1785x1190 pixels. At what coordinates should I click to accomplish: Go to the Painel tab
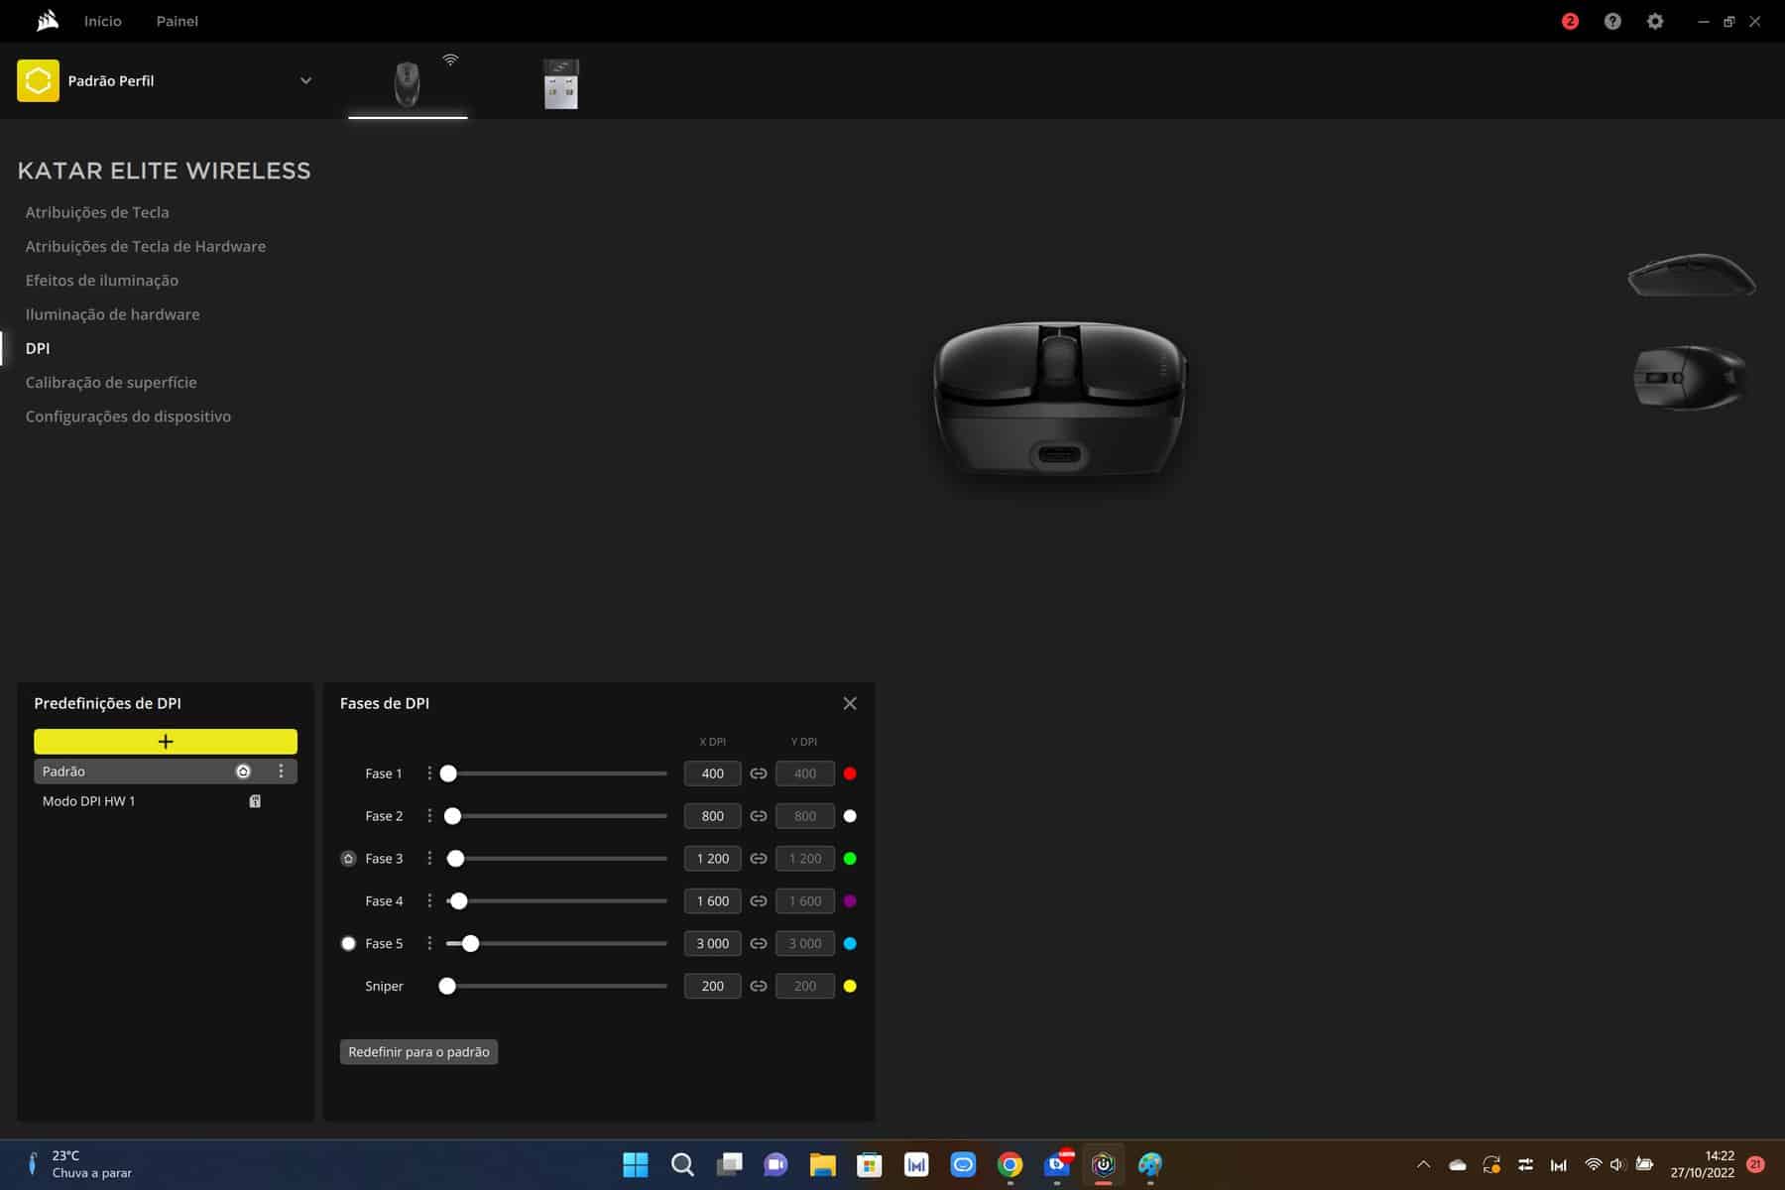tap(177, 21)
